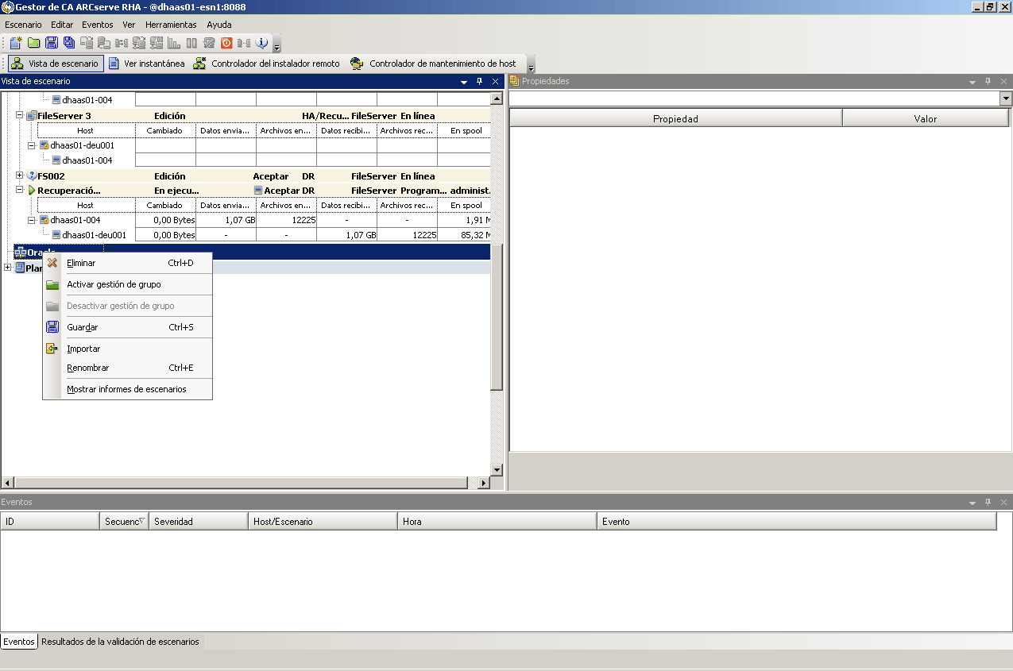Select Mostrar informes de escenarios
Viewport: 1013px width, 671px height.
point(126,389)
